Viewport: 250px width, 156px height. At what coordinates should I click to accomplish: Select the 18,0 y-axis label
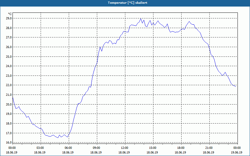(9, 123)
